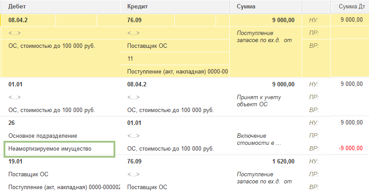Click Основное подразделение cell
369x194 pixels.
pyautogui.click(x=43, y=136)
